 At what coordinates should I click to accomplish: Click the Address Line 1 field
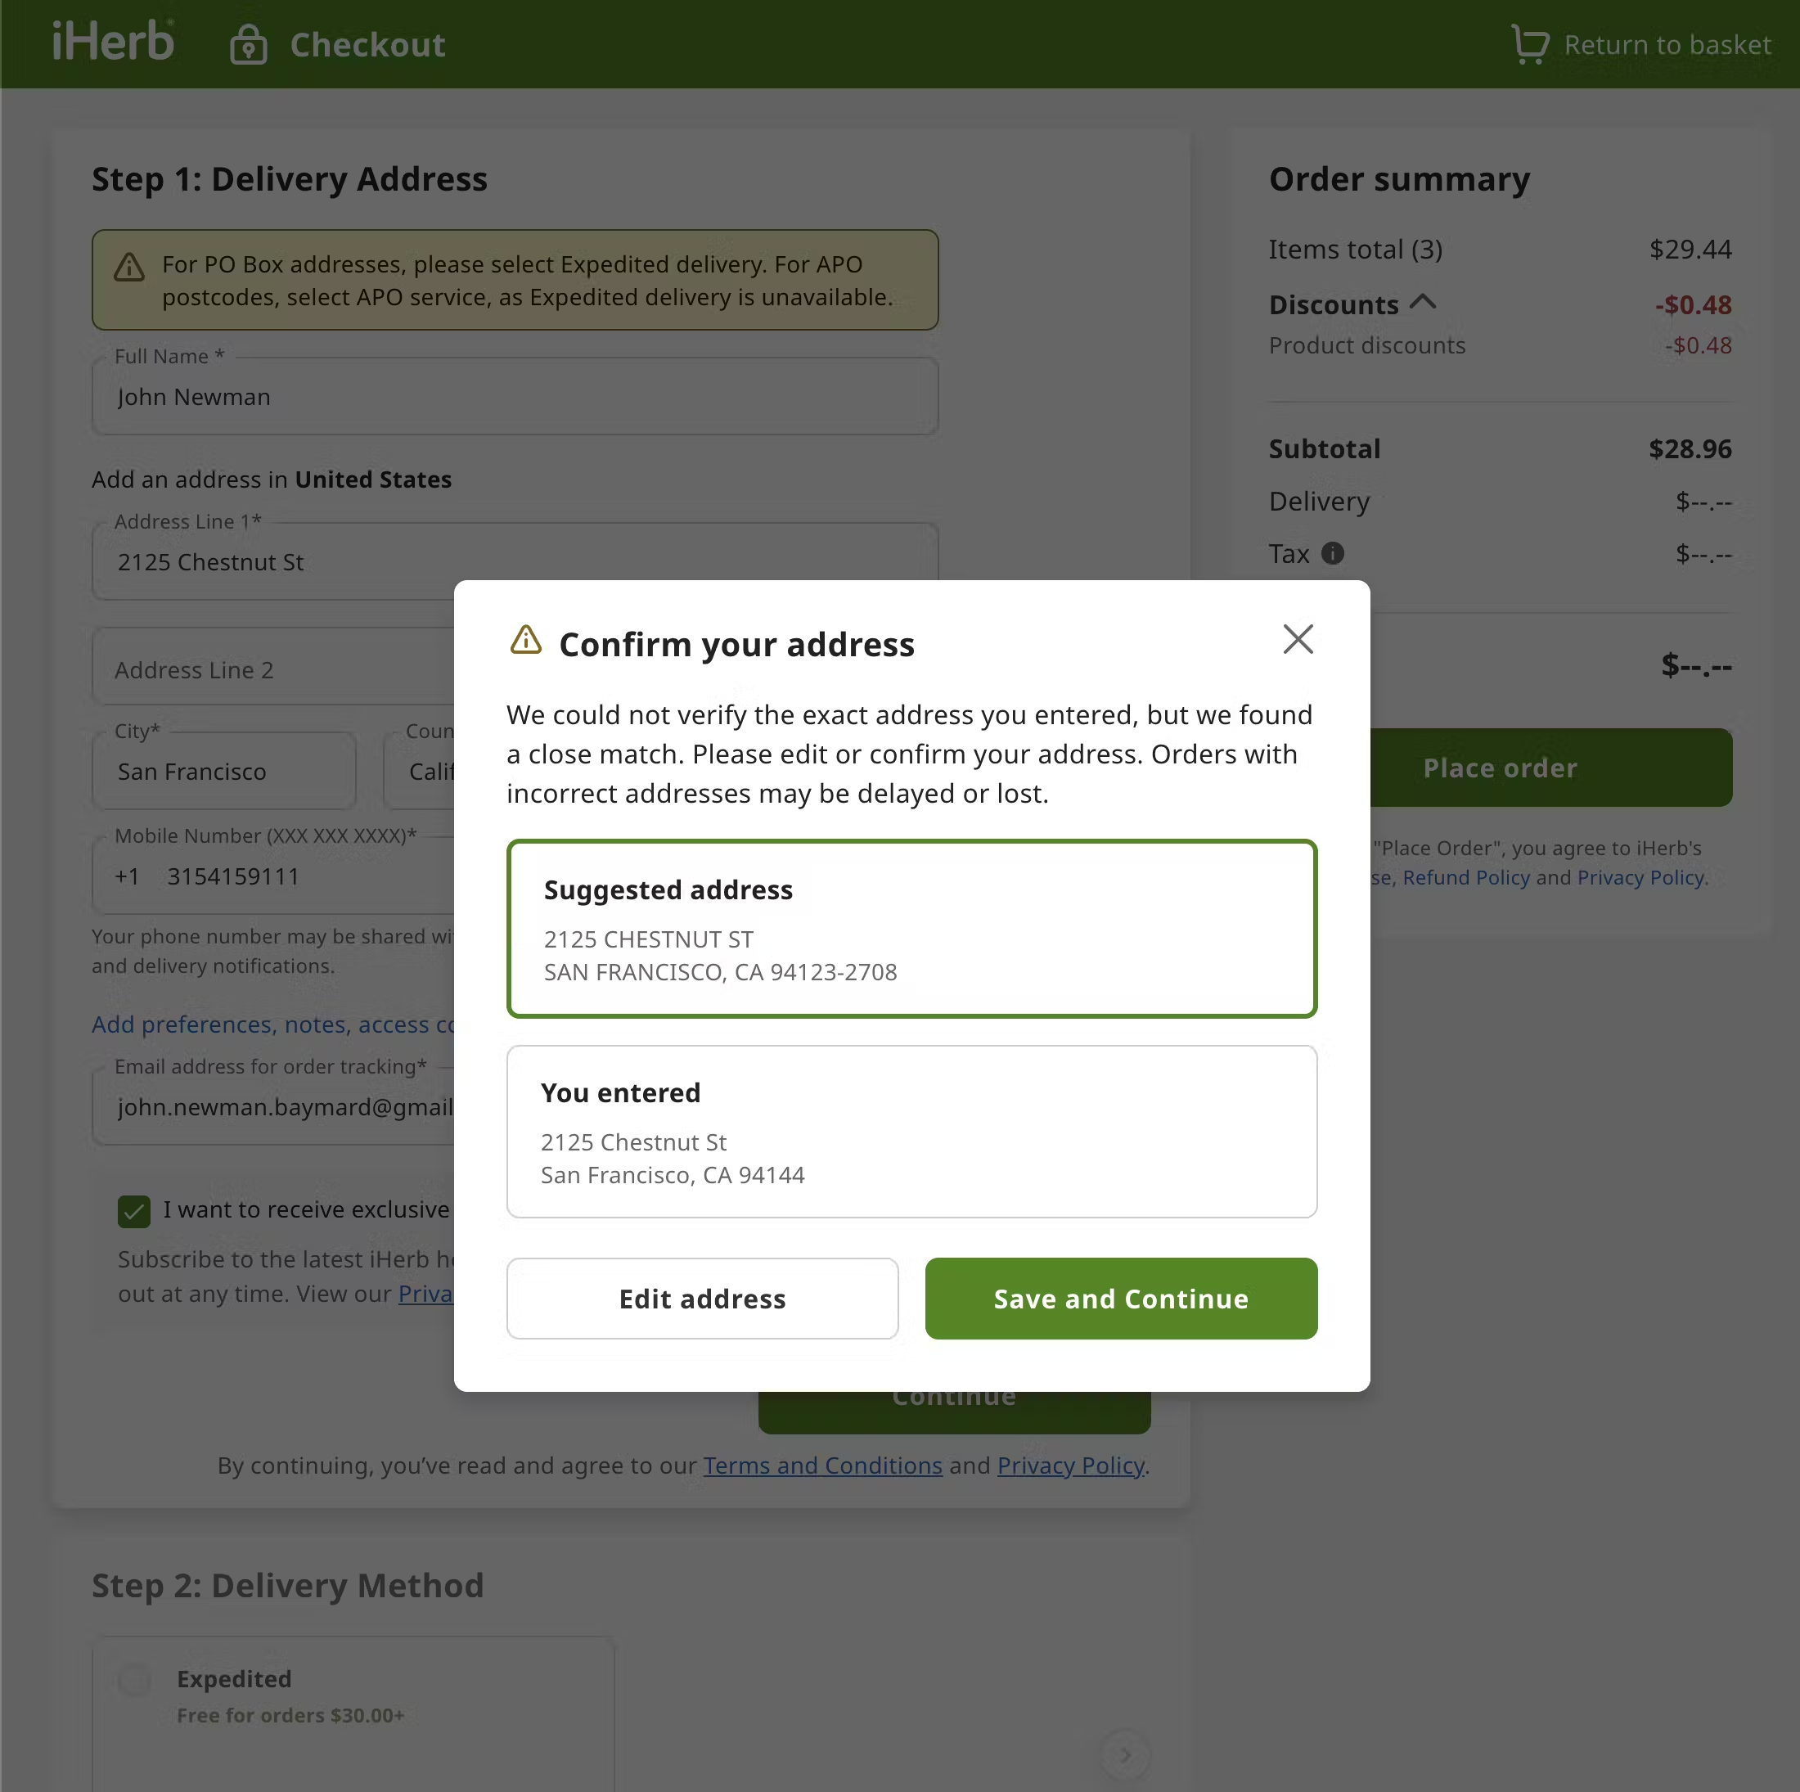coord(280,562)
